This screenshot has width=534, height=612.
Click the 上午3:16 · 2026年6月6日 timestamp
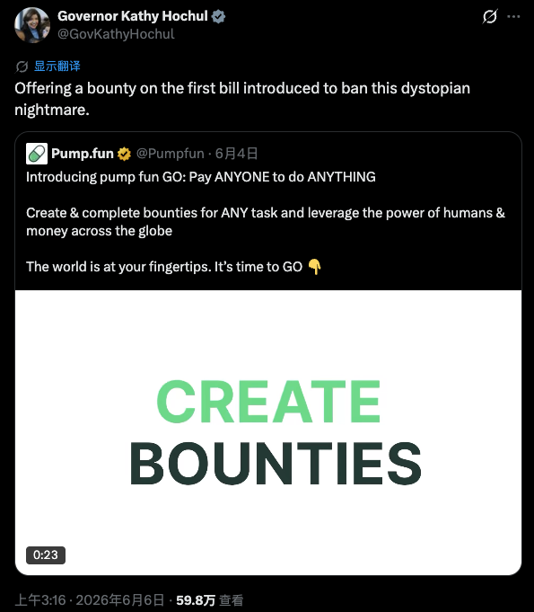coord(90,600)
